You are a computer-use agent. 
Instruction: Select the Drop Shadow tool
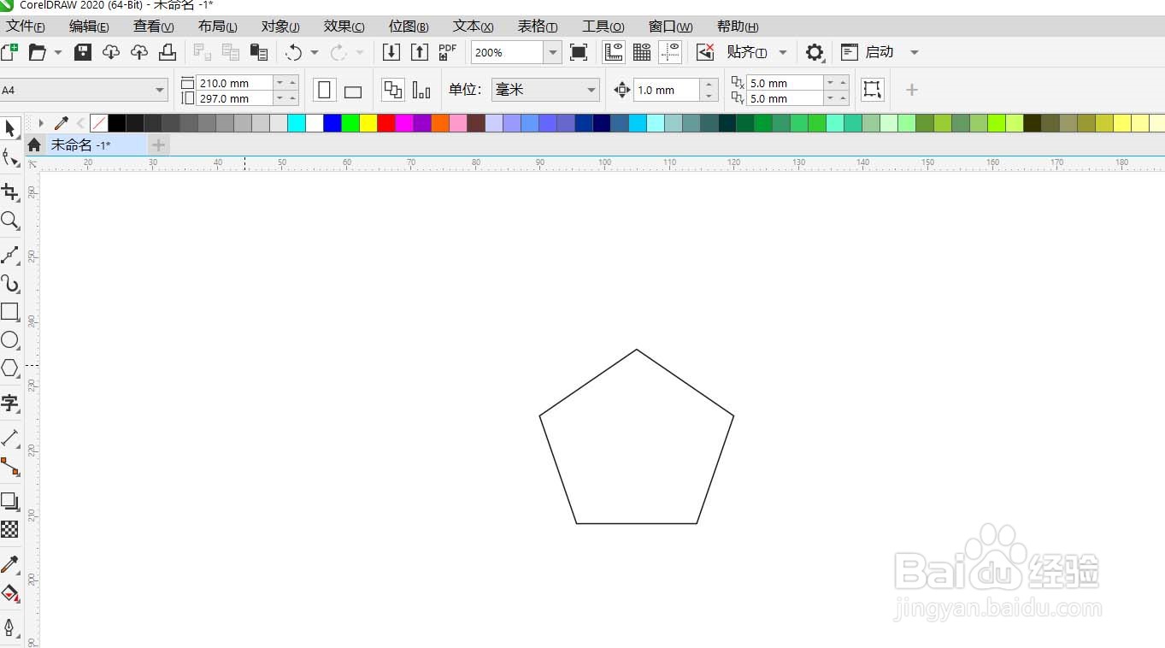tap(10, 501)
